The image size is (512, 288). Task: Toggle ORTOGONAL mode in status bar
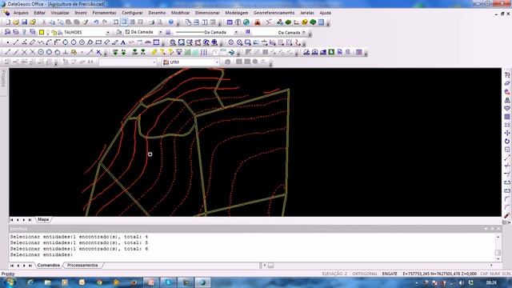365,274
